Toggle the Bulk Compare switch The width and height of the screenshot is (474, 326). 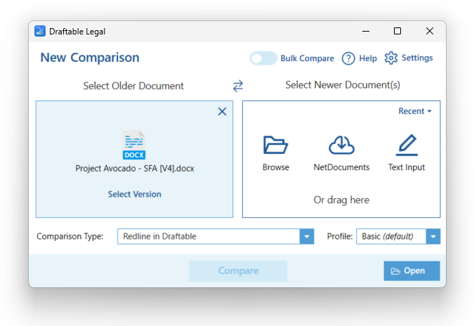pos(263,58)
